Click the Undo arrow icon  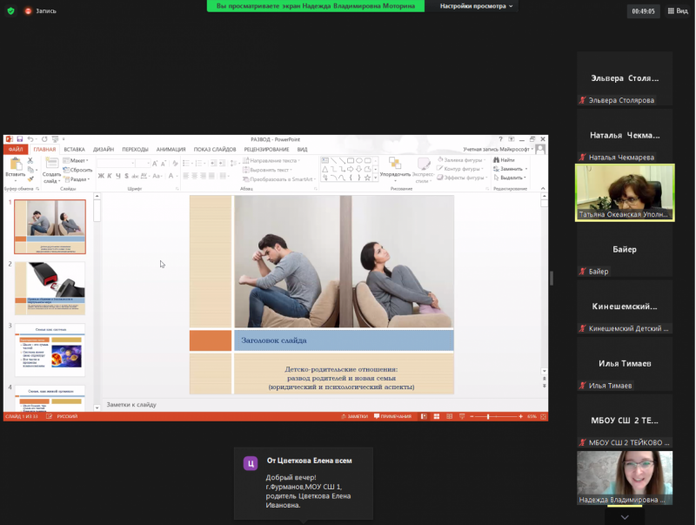[30, 139]
